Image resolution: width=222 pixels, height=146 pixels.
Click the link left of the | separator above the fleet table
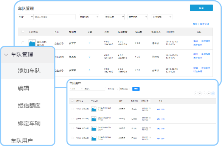[195, 24]
